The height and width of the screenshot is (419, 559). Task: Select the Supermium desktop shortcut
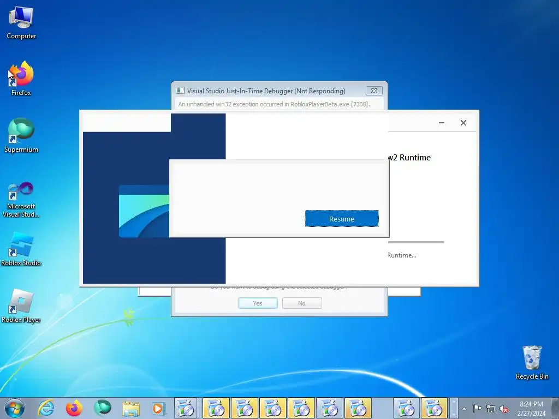coord(21,135)
